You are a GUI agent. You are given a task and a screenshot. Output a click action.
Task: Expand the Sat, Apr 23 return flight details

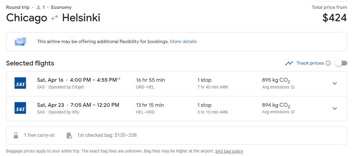pos(335,108)
